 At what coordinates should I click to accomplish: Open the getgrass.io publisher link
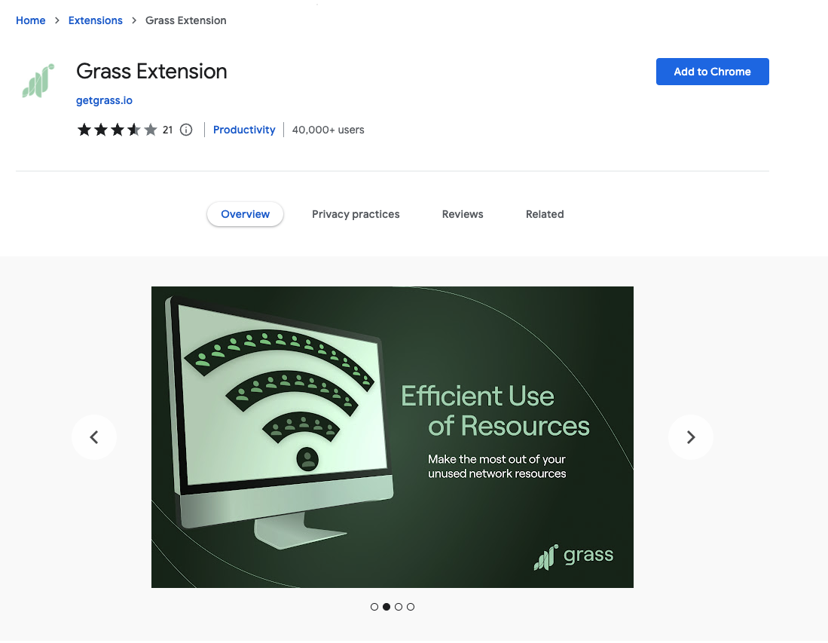point(104,100)
